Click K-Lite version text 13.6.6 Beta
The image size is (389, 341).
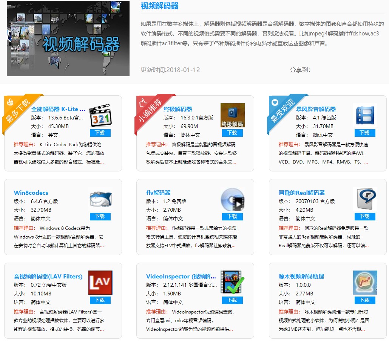pos(65,118)
